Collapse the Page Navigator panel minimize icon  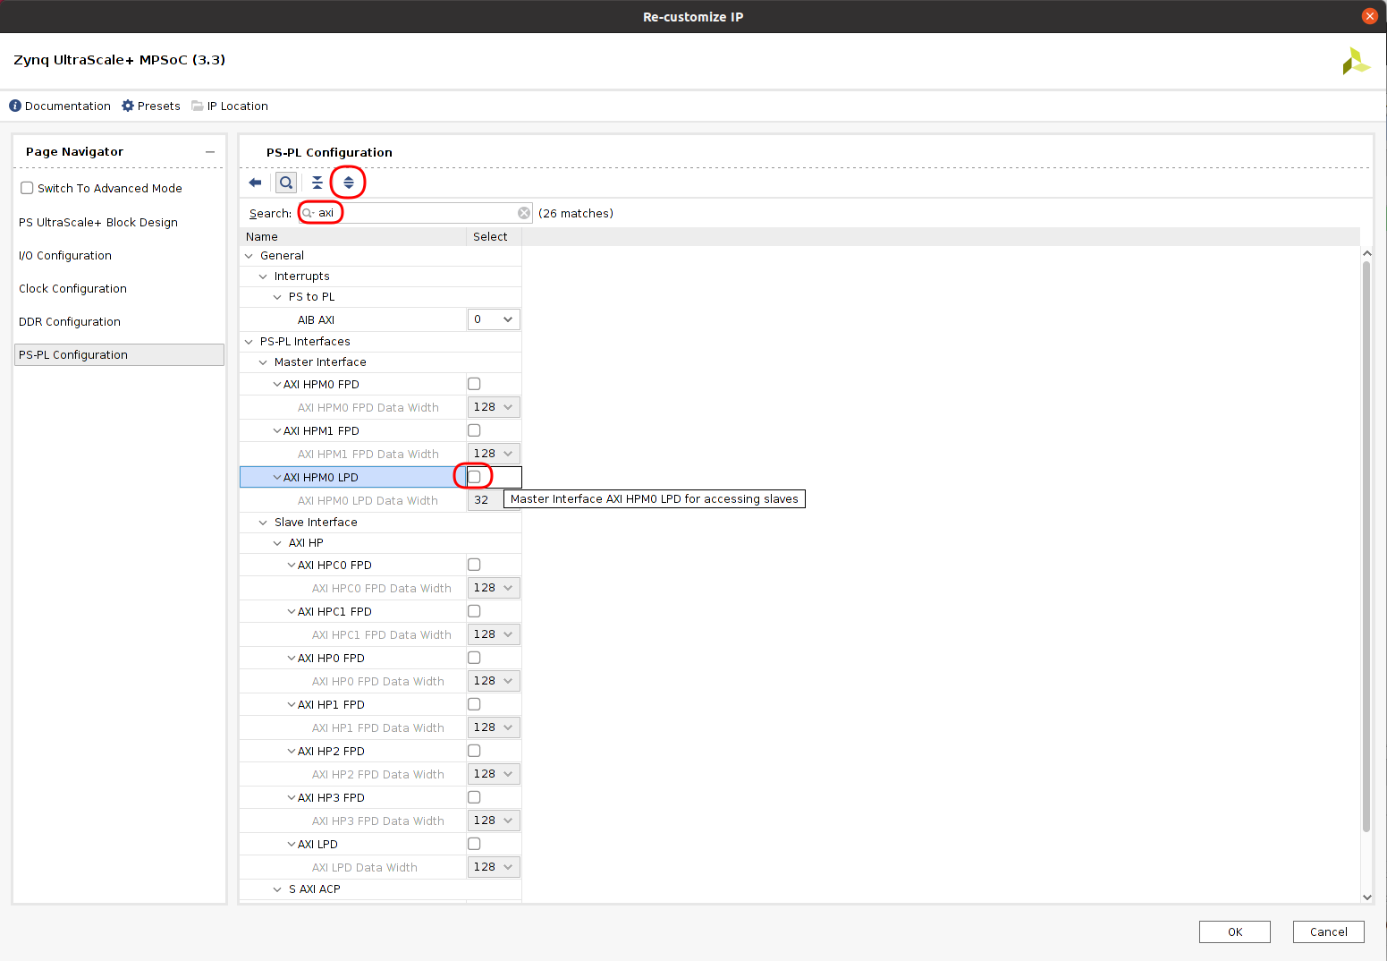coord(210,152)
